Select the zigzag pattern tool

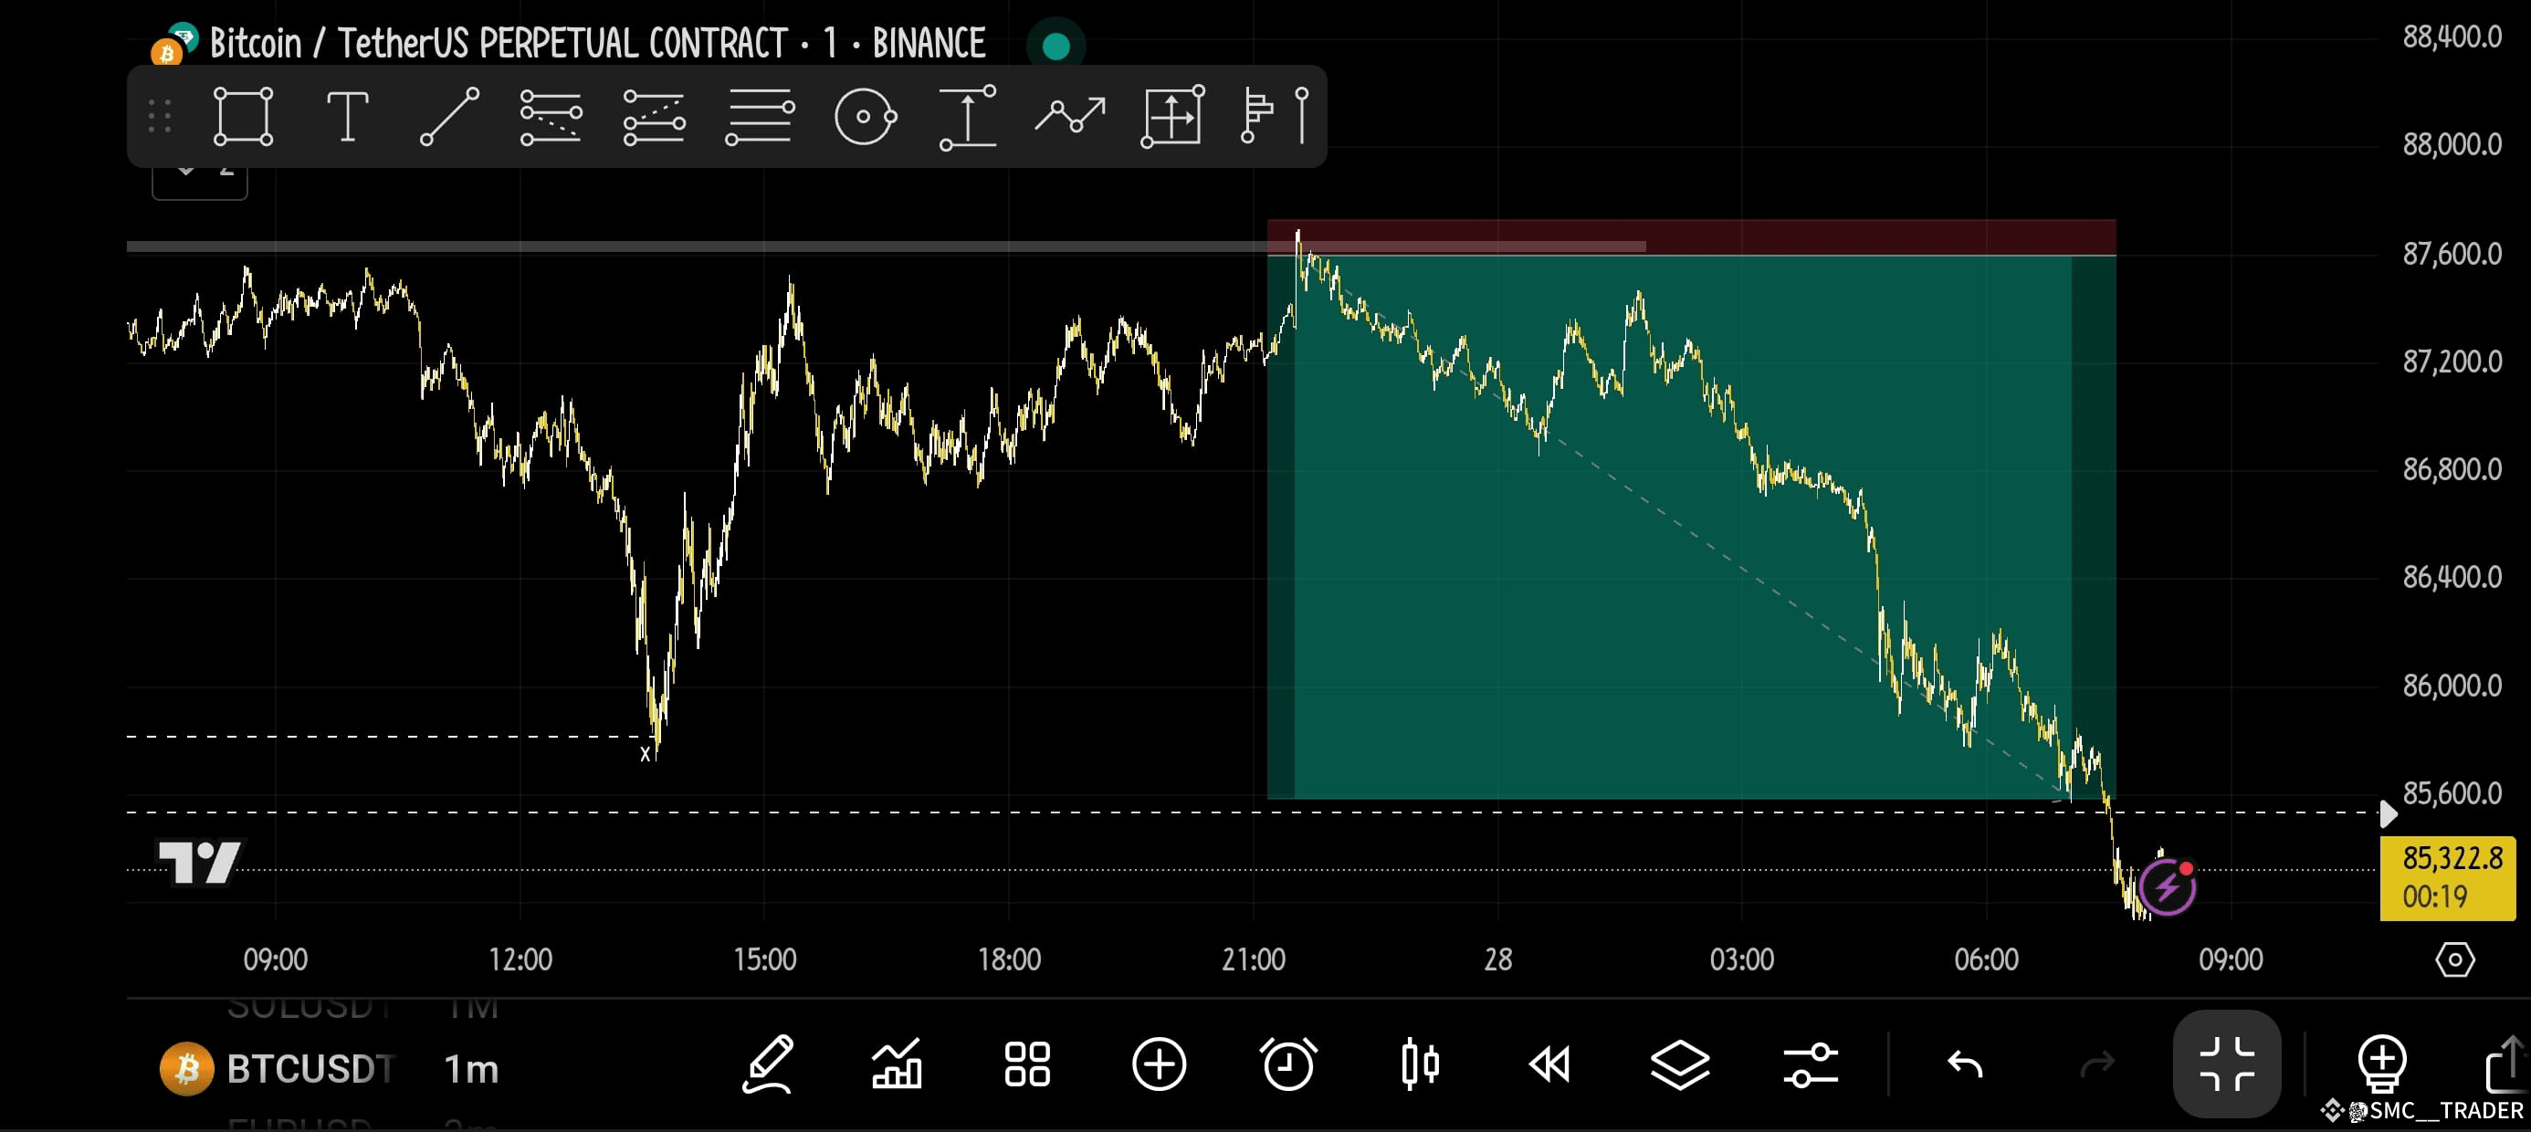tap(1071, 116)
